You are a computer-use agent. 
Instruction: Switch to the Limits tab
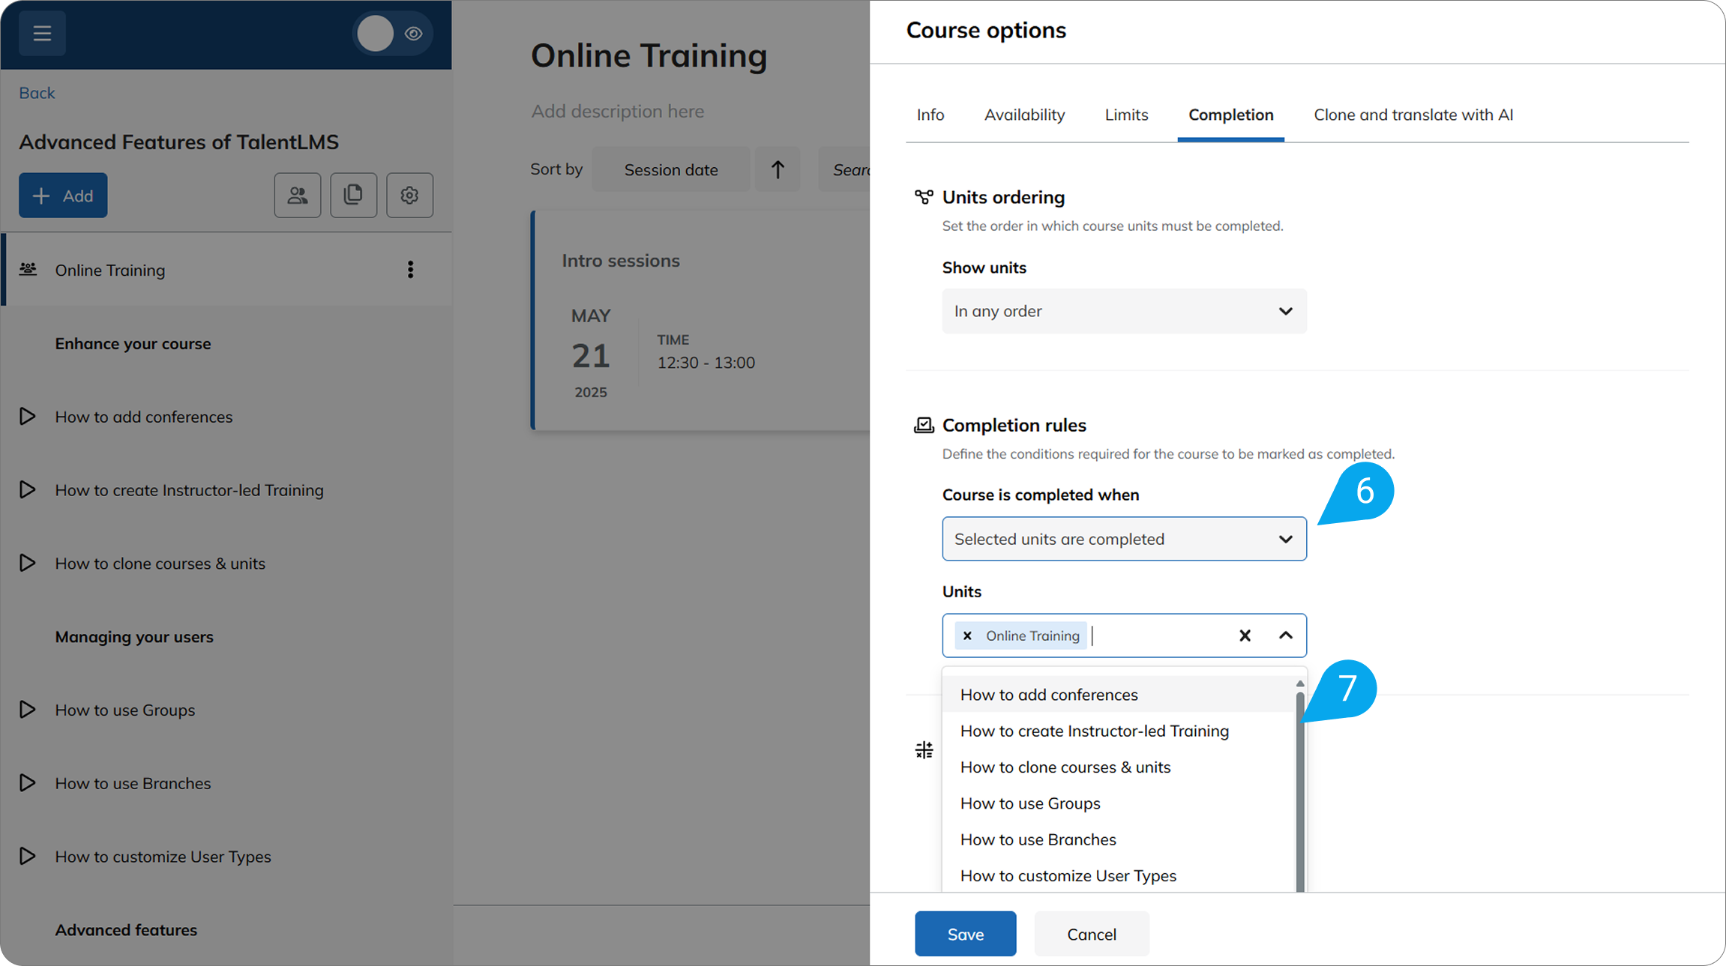(1126, 115)
